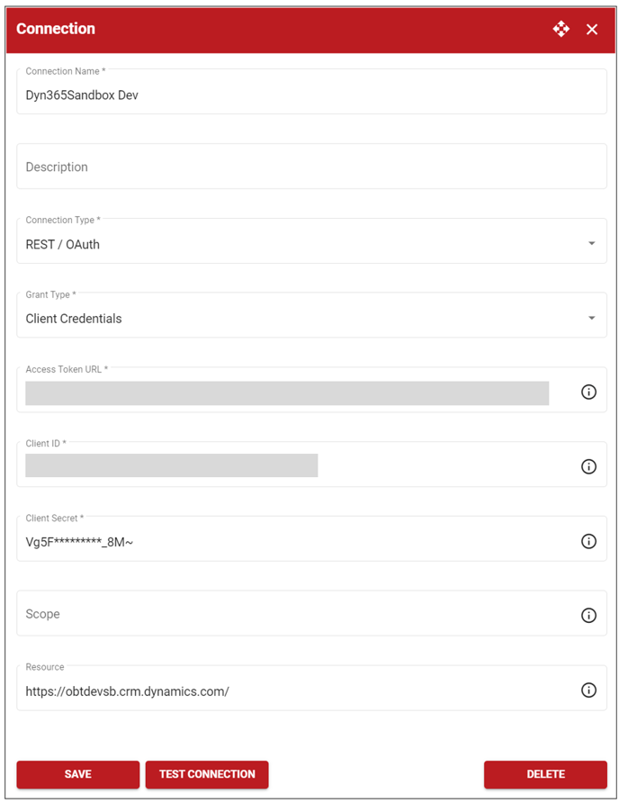Select the REST / OAuth connection type field

(311, 241)
